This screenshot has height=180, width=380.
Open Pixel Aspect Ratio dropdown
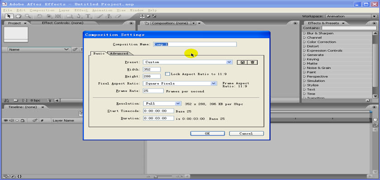(180, 83)
